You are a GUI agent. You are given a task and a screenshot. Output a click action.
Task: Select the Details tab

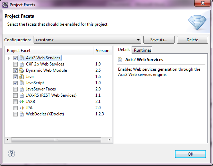[124, 50]
